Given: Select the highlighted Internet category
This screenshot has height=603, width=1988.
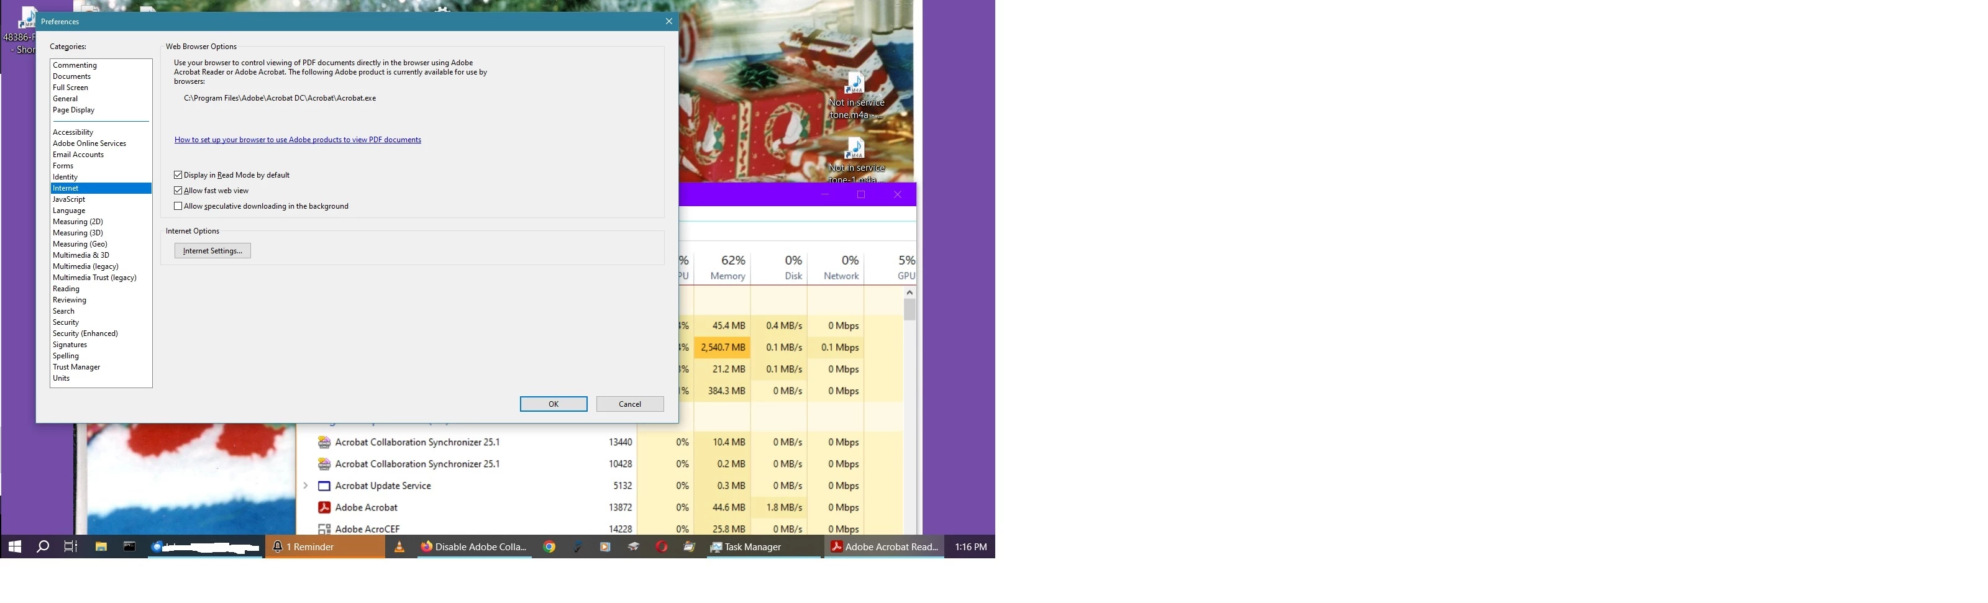Looking at the screenshot, I should [x=100, y=188].
